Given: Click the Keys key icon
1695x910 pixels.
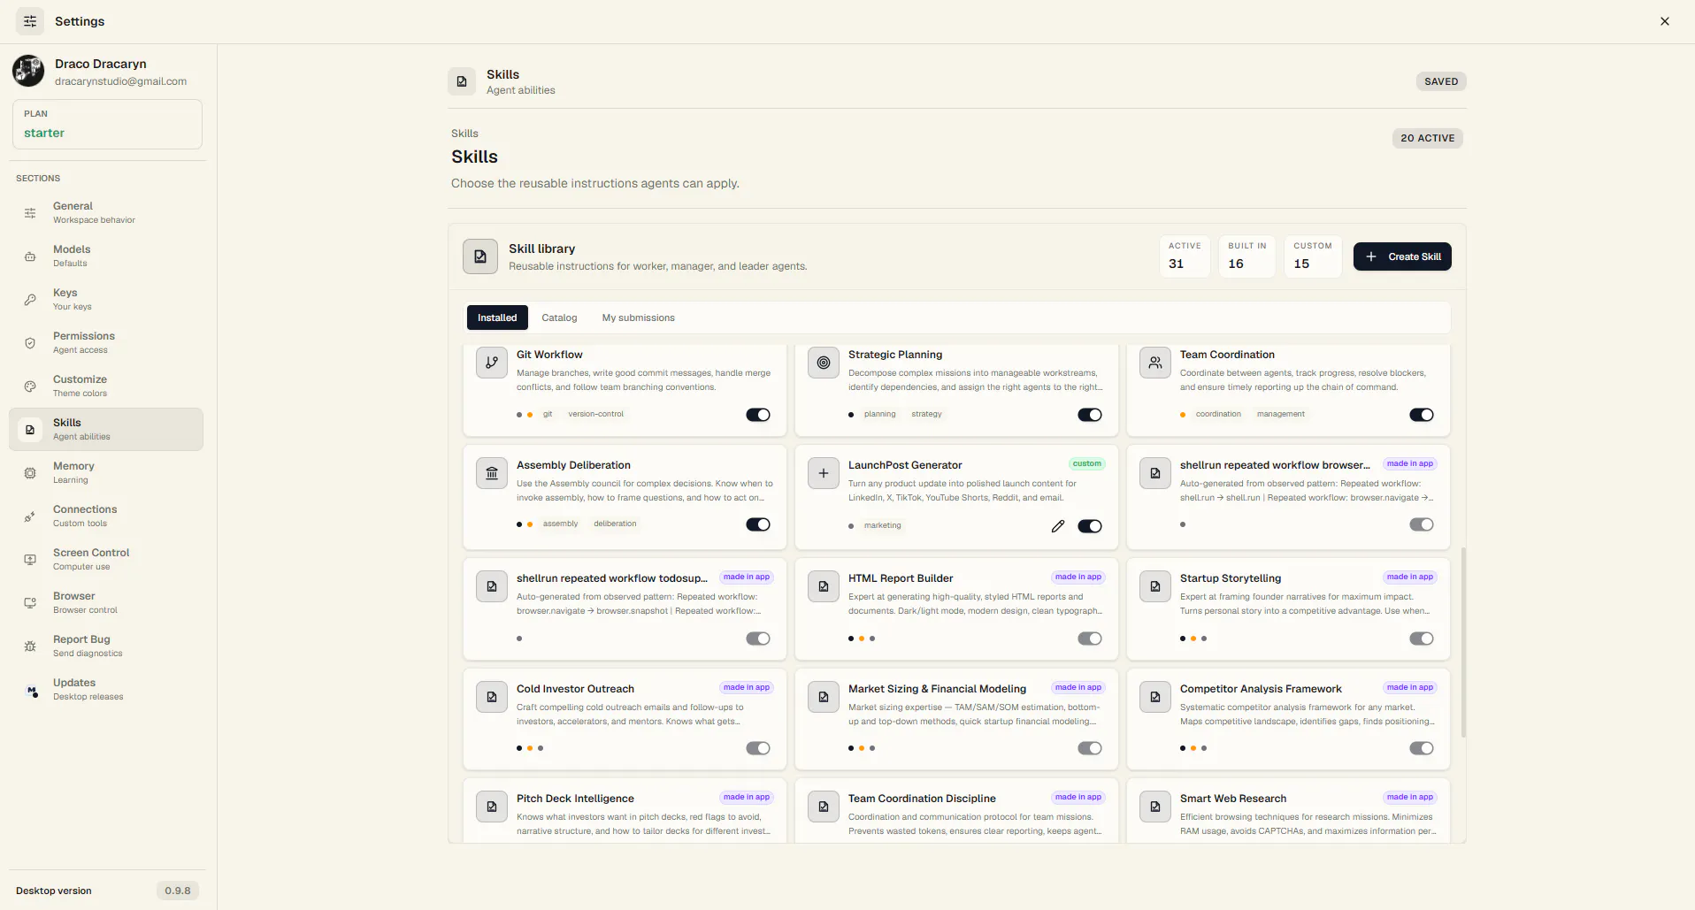Looking at the screenshot, I should tap(30, 300).
